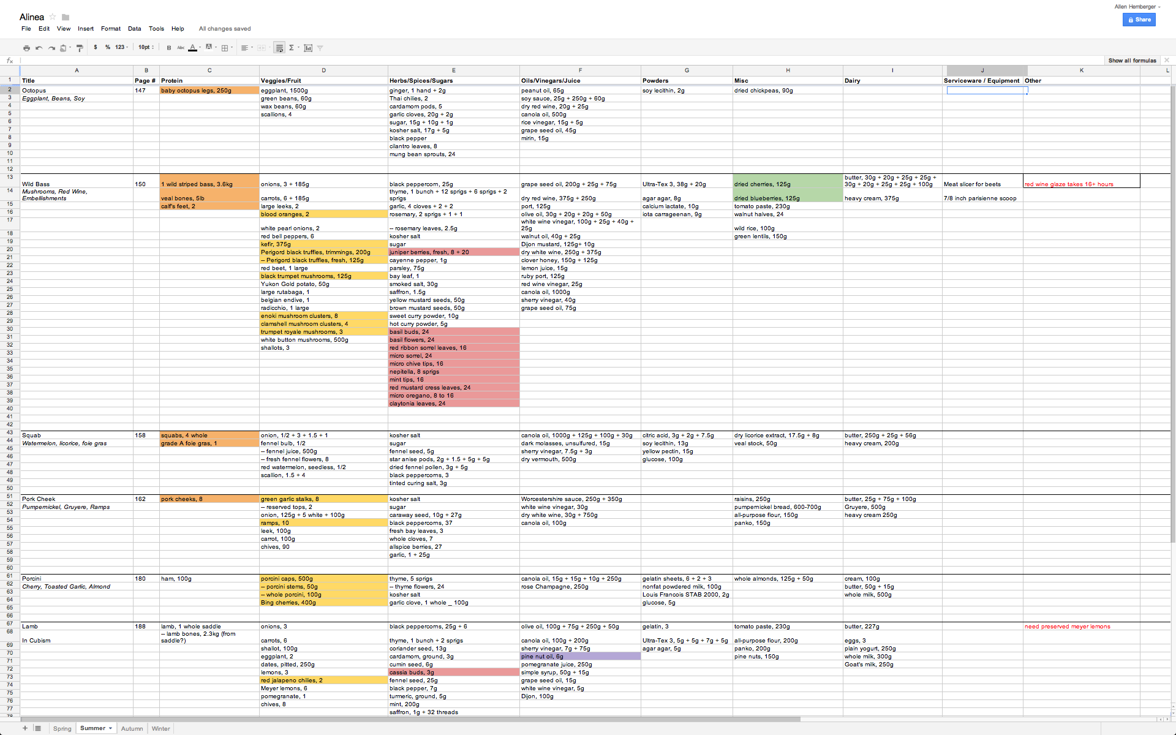
Task: Expand the align dropdown arrow
Action: point(252,47)
